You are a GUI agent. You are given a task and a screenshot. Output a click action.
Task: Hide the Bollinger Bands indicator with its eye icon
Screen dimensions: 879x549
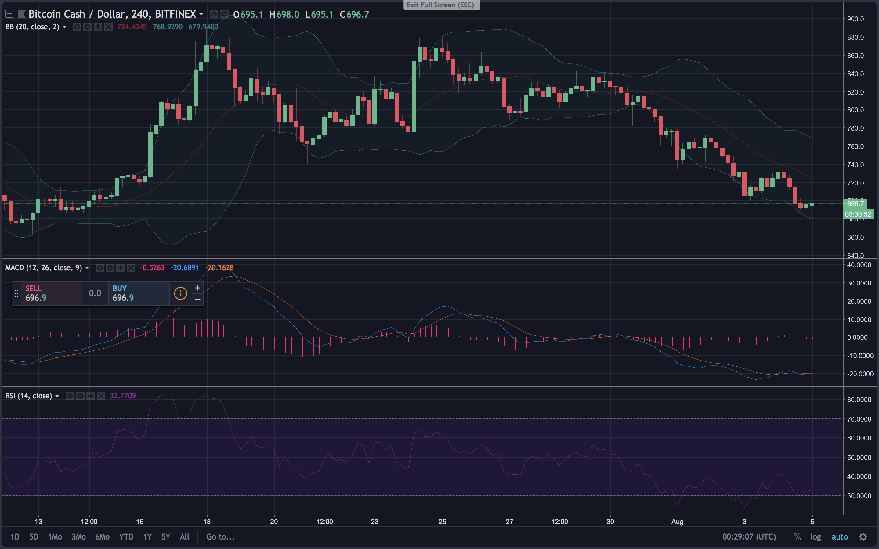tap(77, 27)
